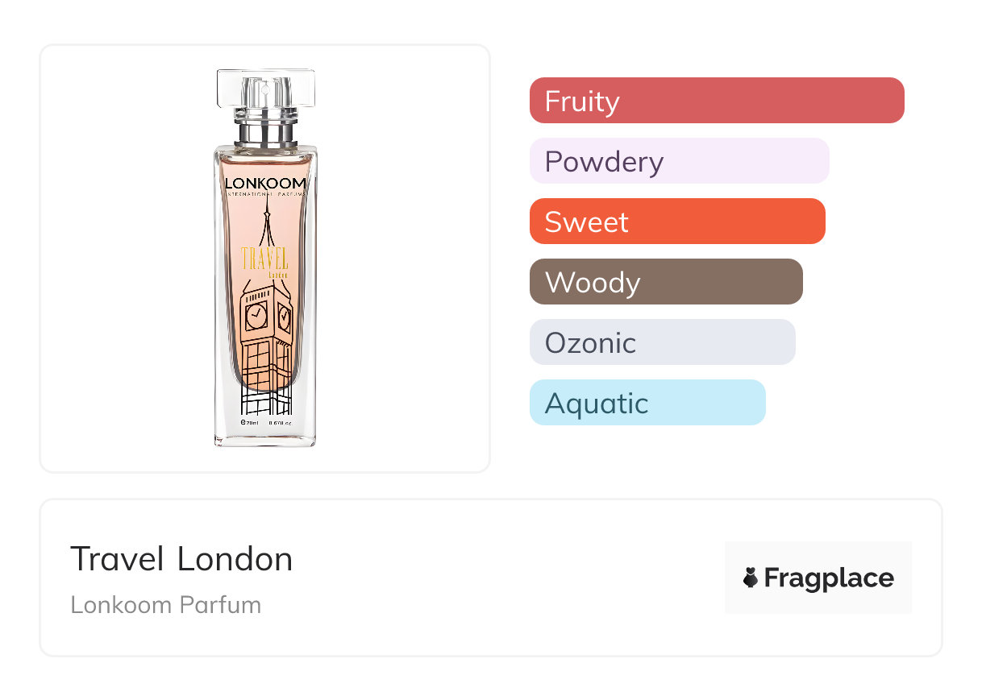
Task: Click the Fragplace bottle logo icon
Action: tap(751, 578)
